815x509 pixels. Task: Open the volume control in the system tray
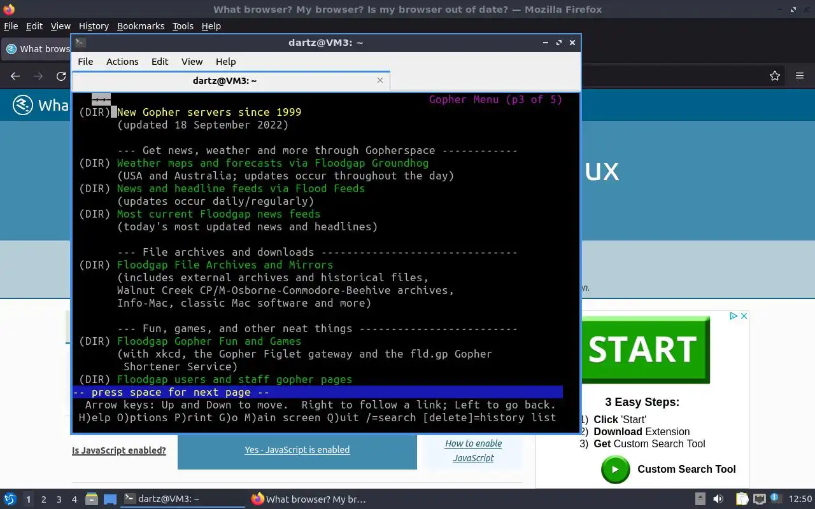tap(718, 499)
